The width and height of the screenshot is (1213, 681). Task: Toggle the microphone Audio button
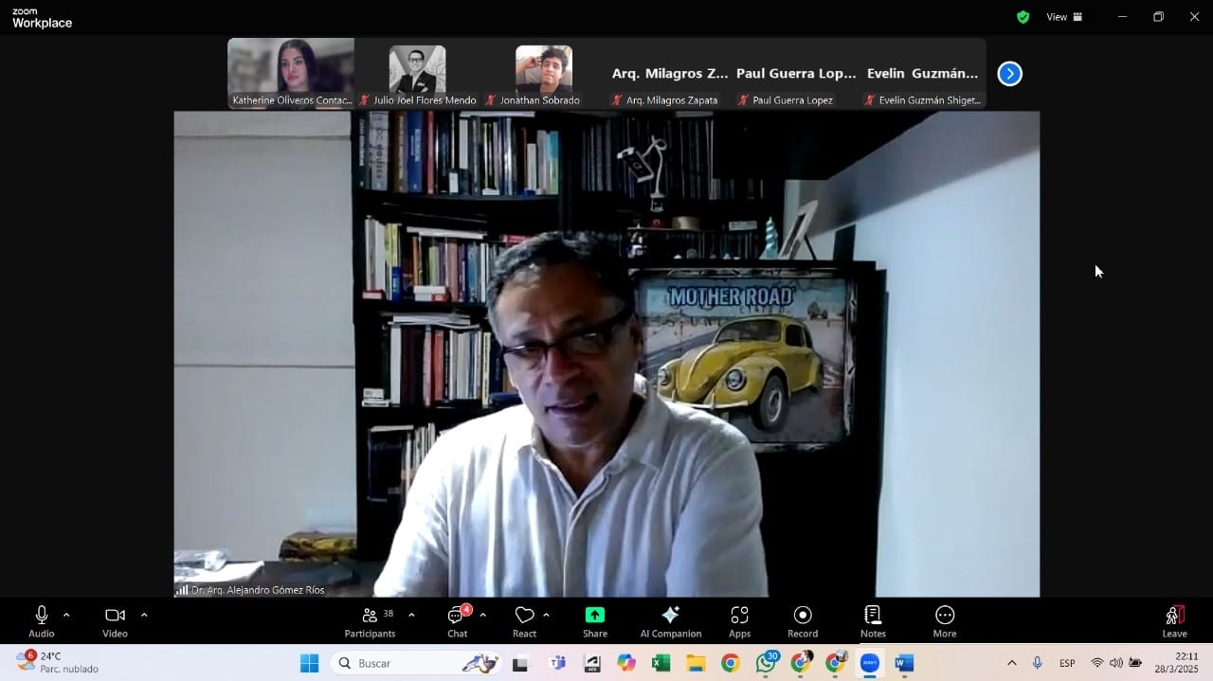click(x=41, y=621)
